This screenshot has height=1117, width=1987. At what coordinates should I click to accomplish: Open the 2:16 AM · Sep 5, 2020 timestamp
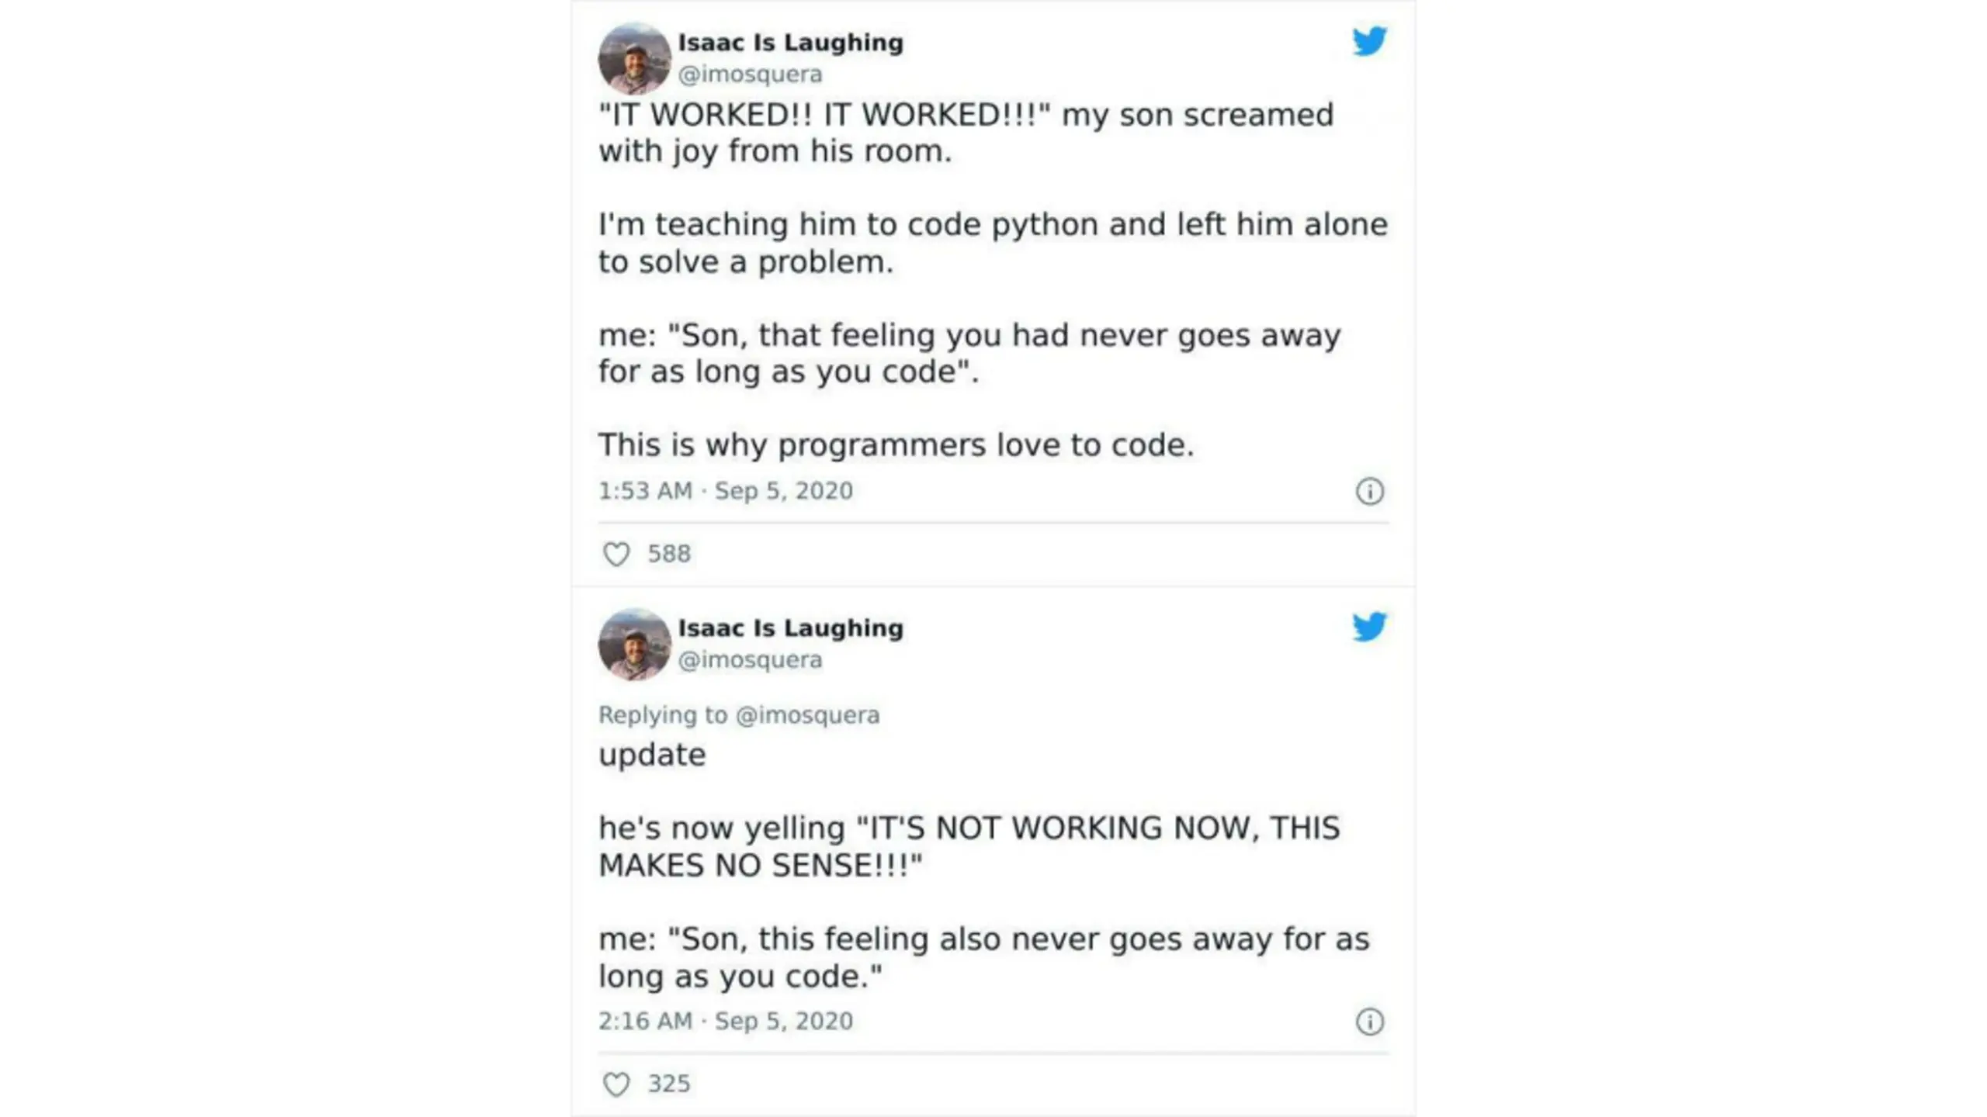click(725, 1021)
